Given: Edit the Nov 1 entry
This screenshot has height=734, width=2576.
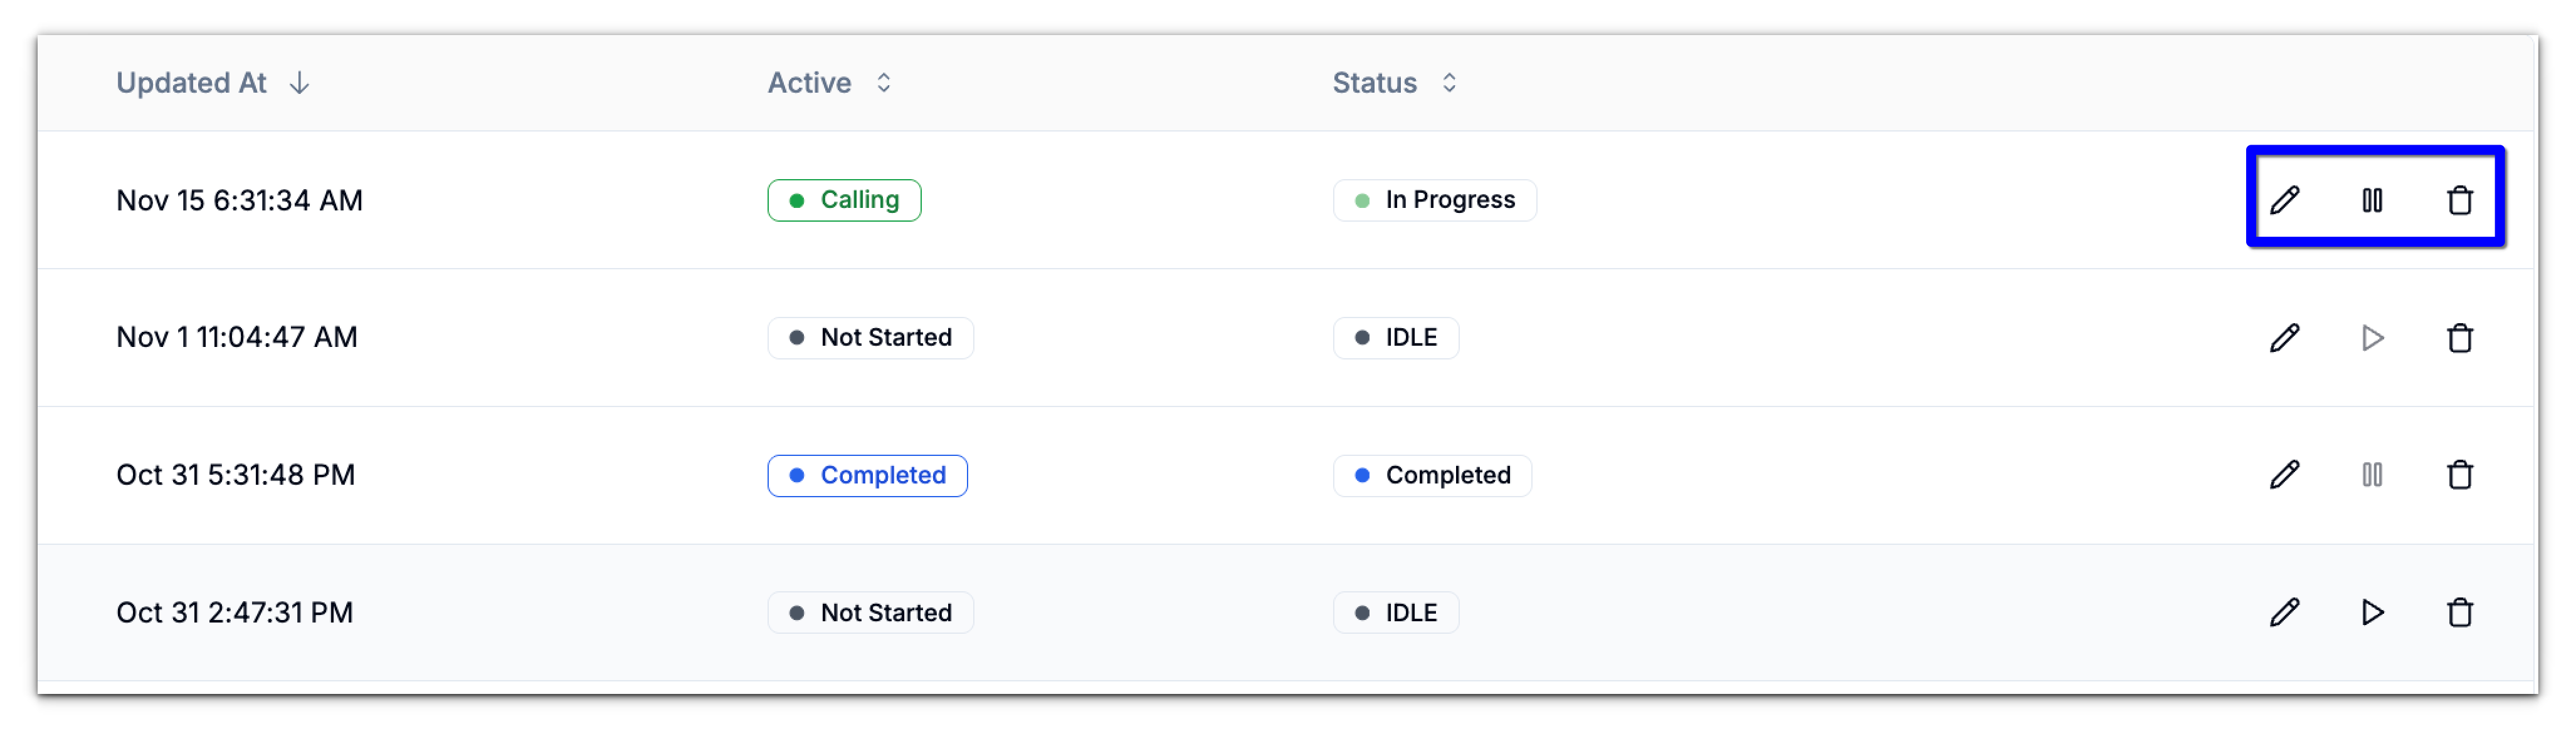Looking at the screenshot, I should (2285, 338).
